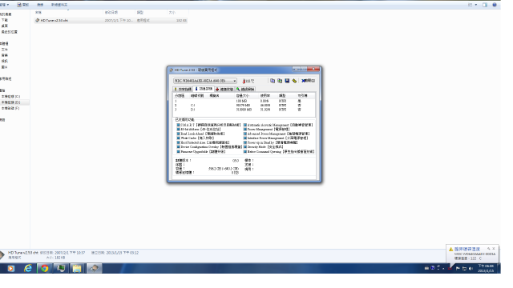Sort by the Date Modified column in Explorer
This screenshot has height=288, width=513.
tap(119, 13)
